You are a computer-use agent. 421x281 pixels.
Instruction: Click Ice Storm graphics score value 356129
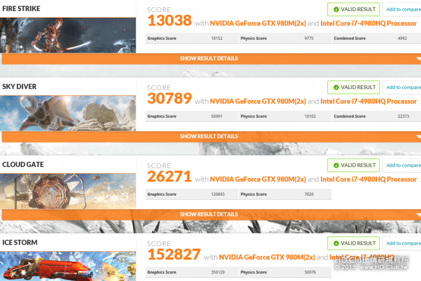[218, 272]
